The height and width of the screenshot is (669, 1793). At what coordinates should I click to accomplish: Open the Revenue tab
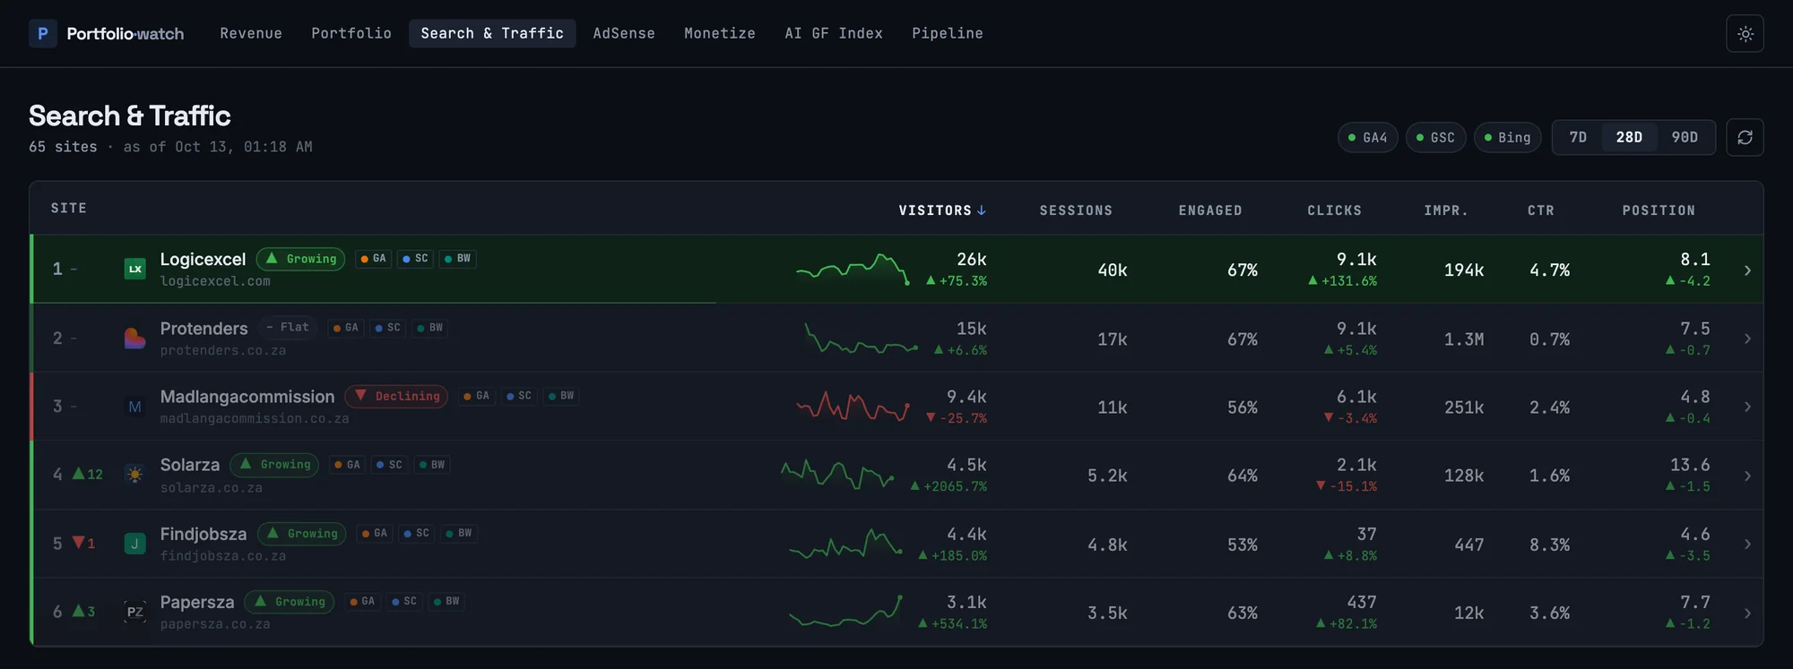click(x=251, y=33)
